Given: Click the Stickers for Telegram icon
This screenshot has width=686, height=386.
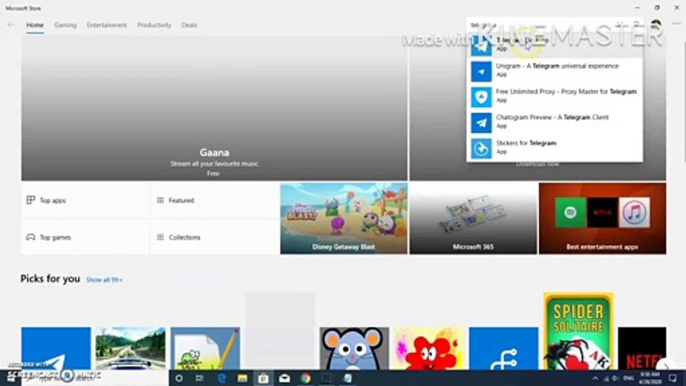Looking at the screenshot, I should click(x=481, y=149).
